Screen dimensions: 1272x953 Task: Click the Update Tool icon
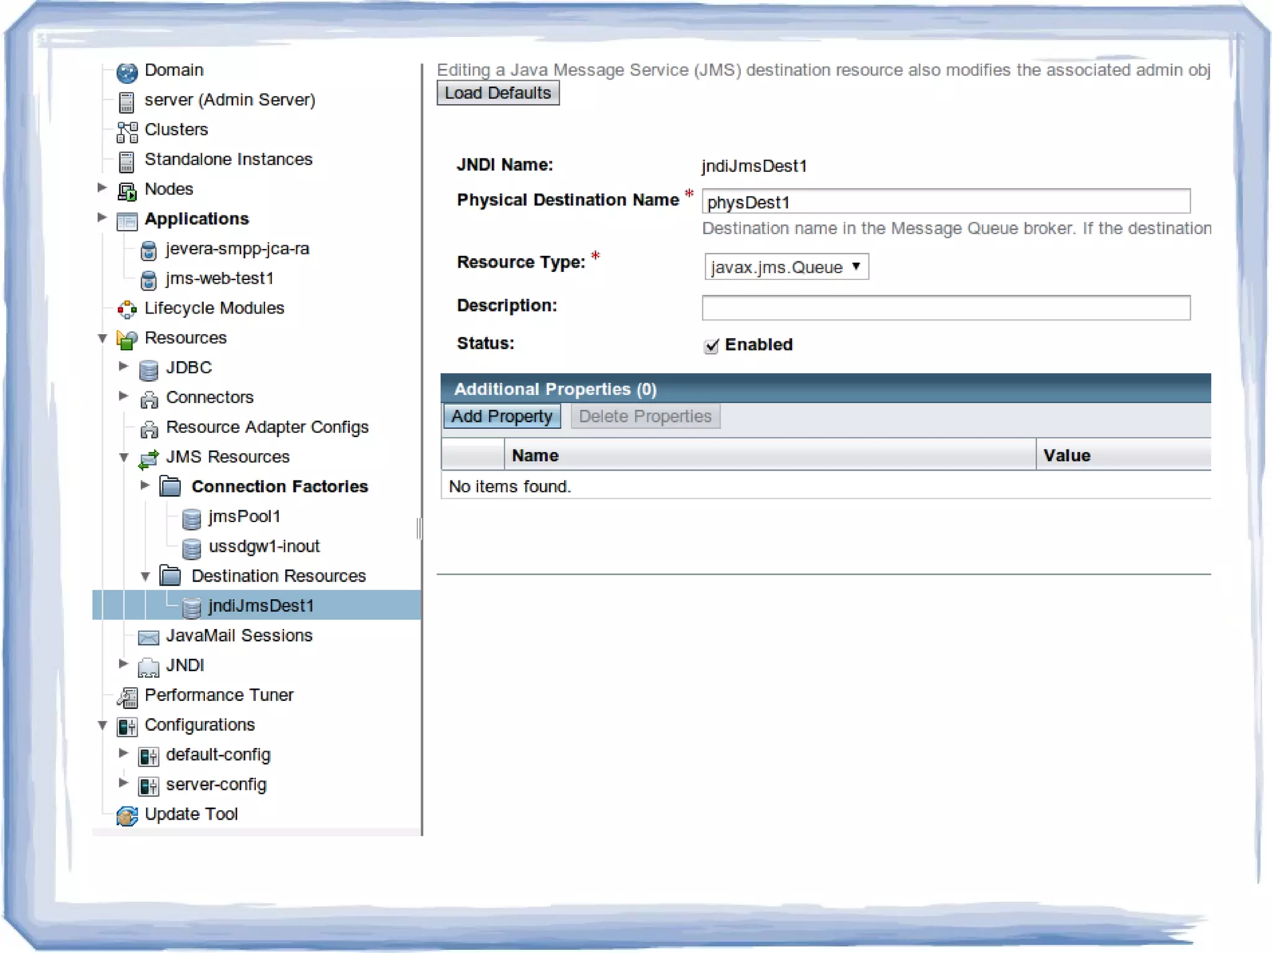coord(127,816)
